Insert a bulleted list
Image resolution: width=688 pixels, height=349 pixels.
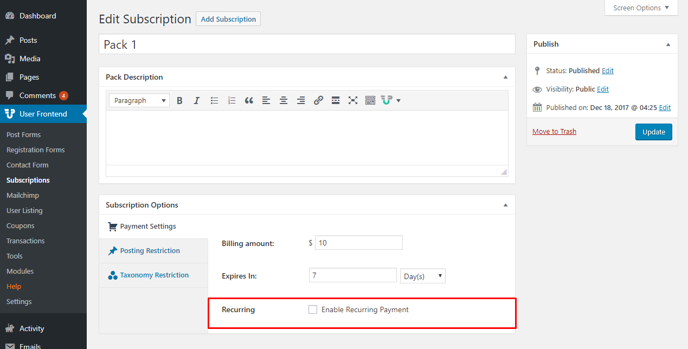(214, 100)
